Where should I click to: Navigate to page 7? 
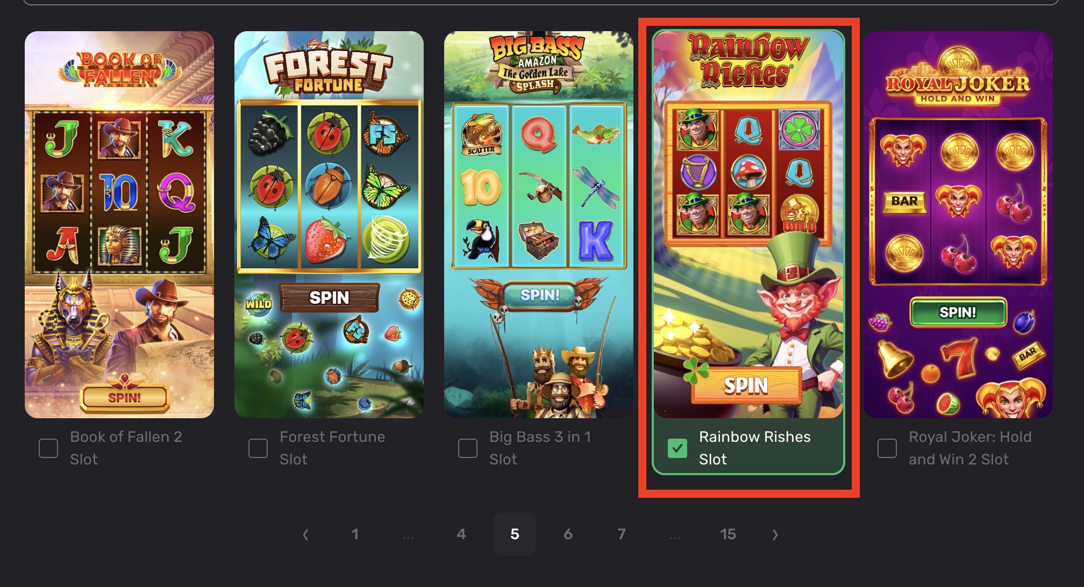coord(621,534)
